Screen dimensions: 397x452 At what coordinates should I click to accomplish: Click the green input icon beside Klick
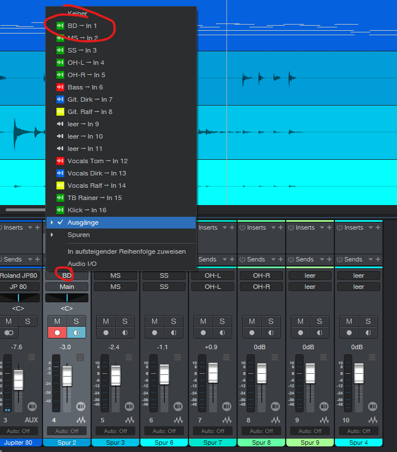60,210
